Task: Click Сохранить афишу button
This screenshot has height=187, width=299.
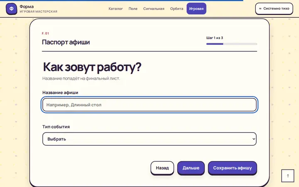Action: point(233,168)
